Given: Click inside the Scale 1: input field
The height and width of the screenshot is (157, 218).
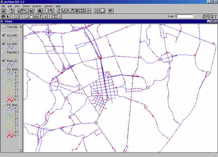Looking at the screenshot, I should [x=185, y=17].
